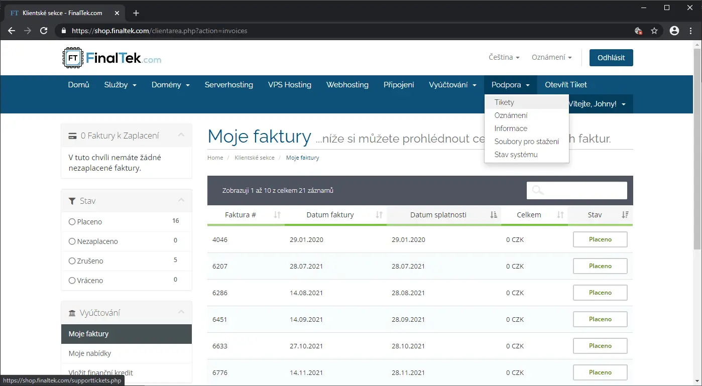
Task: Click the Odhlásit button
Action: (611, 58)
